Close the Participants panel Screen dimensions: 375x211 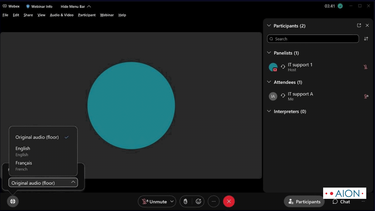pyautogui.click(x=367, y=26)
